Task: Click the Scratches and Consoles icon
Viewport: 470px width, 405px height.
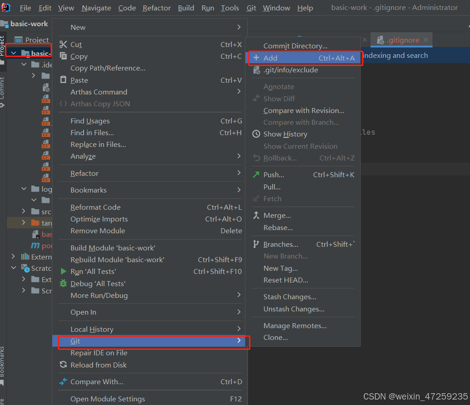Action: 25,268
